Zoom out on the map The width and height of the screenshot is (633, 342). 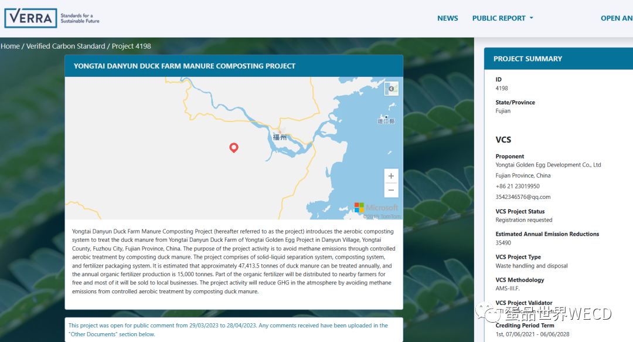point(391,190)
